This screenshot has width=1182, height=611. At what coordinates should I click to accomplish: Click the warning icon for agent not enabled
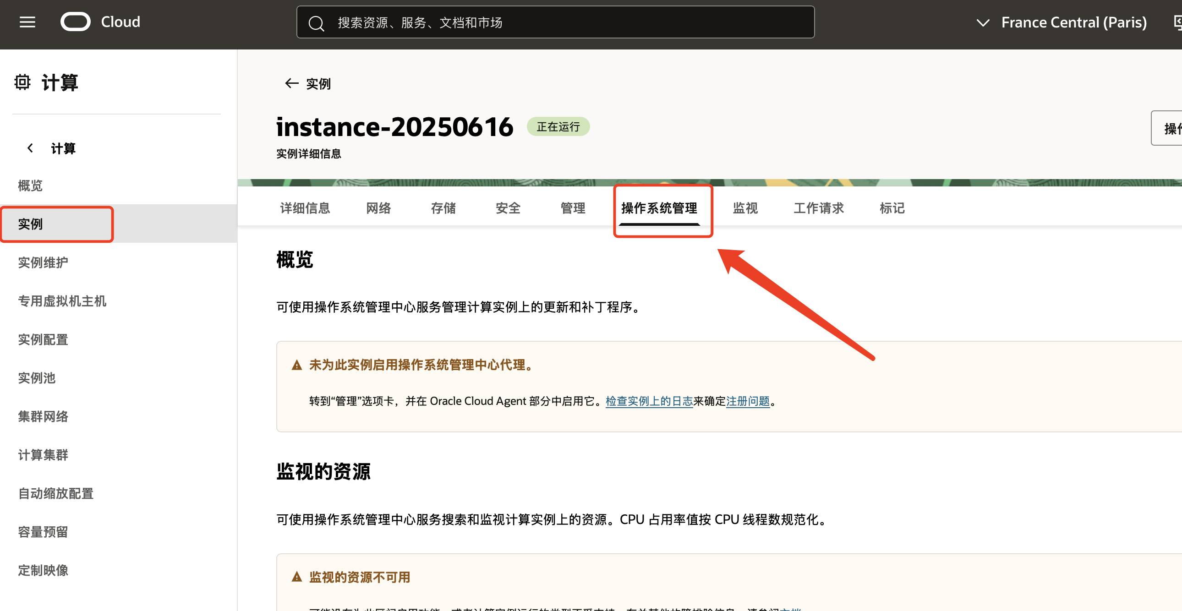point(297,365)
